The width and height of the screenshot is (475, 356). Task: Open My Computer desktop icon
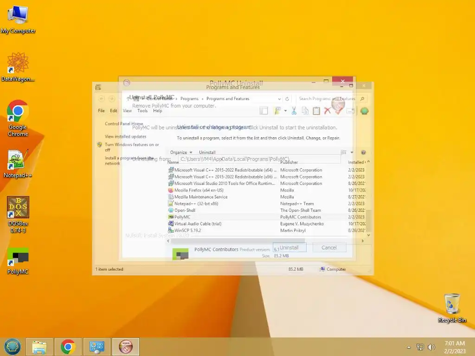point(18,19)
